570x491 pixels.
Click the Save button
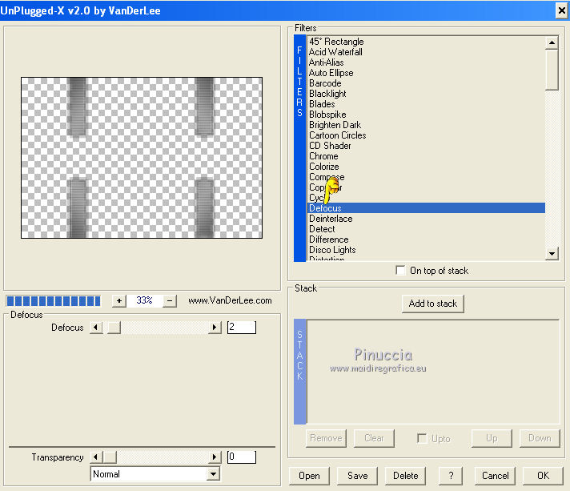[x=357, y=476]
